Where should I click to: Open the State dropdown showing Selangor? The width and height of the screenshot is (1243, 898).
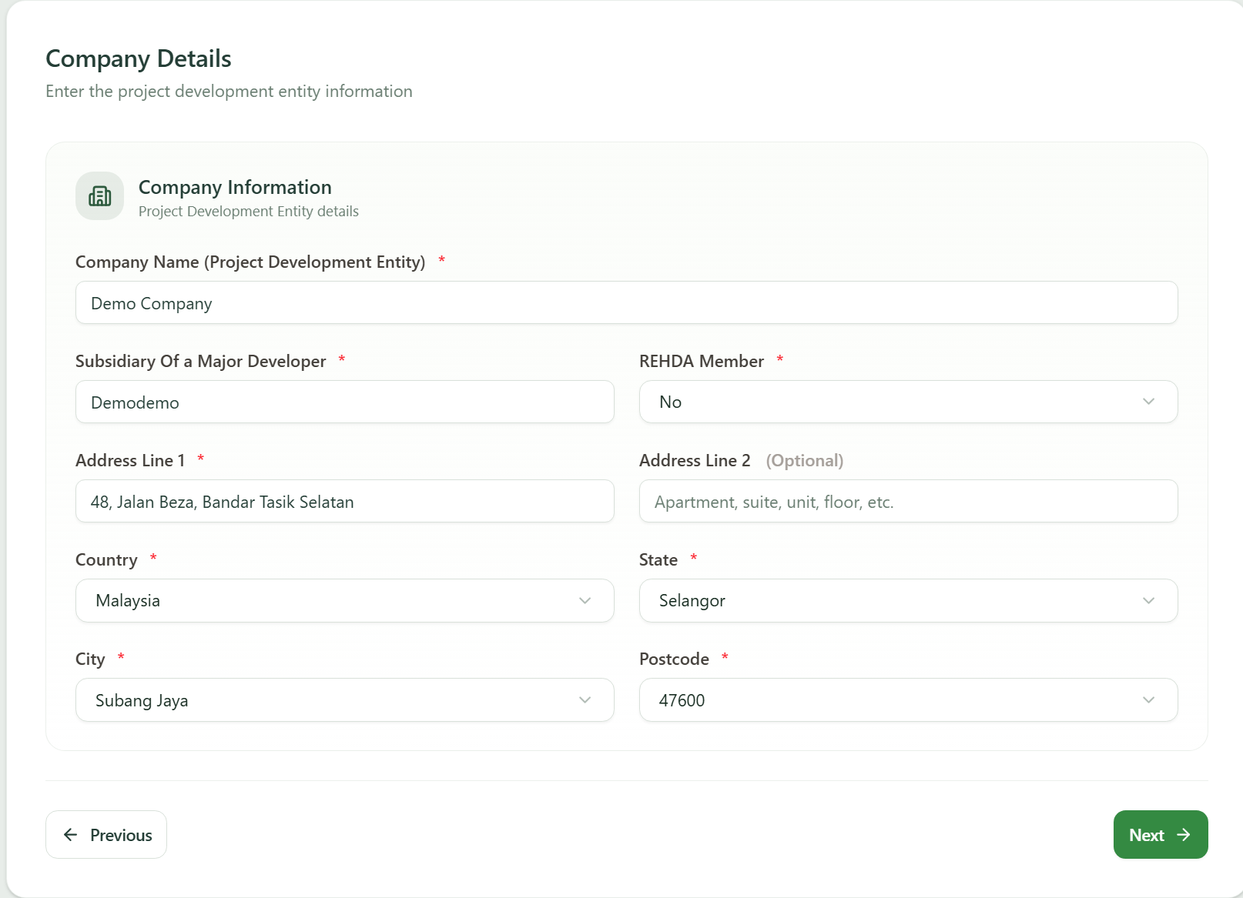click(x=909, y=600)
